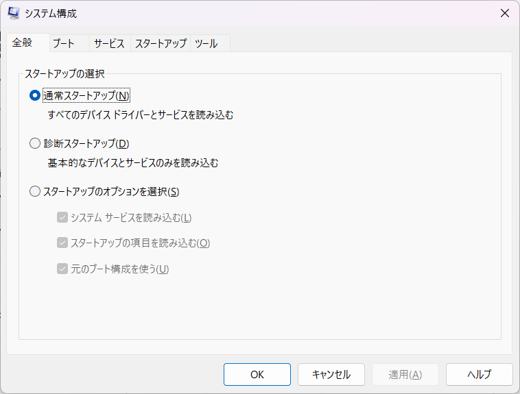520x394 pixels.
Task: Click the 適用 button
Action: click(405, 375)
